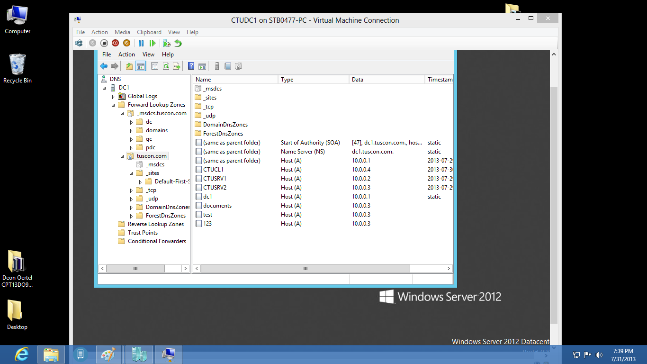Screen dimensions: 647x364
Task: Toggle the Show/Hide Console Tree icon
Action: coord(140,66)
